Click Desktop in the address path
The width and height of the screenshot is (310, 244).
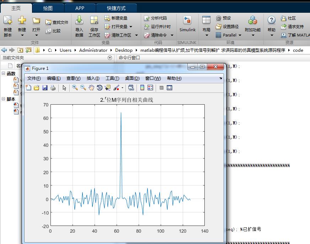(124, 50)
